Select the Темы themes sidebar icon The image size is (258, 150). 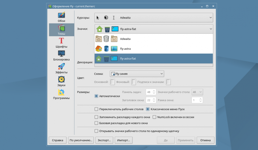coord(61,28)
